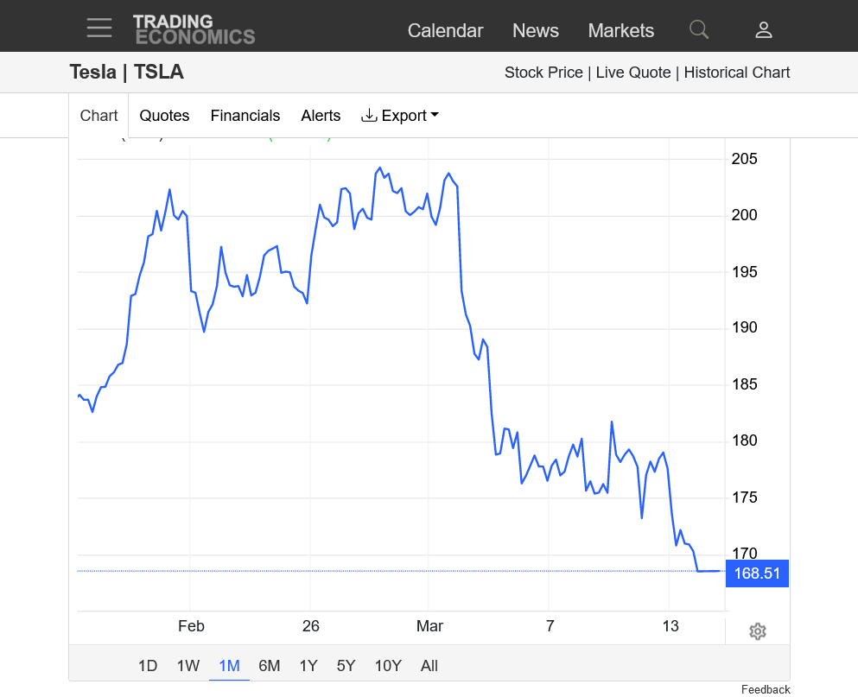Switch chart range to 6M

click(270, 666)
